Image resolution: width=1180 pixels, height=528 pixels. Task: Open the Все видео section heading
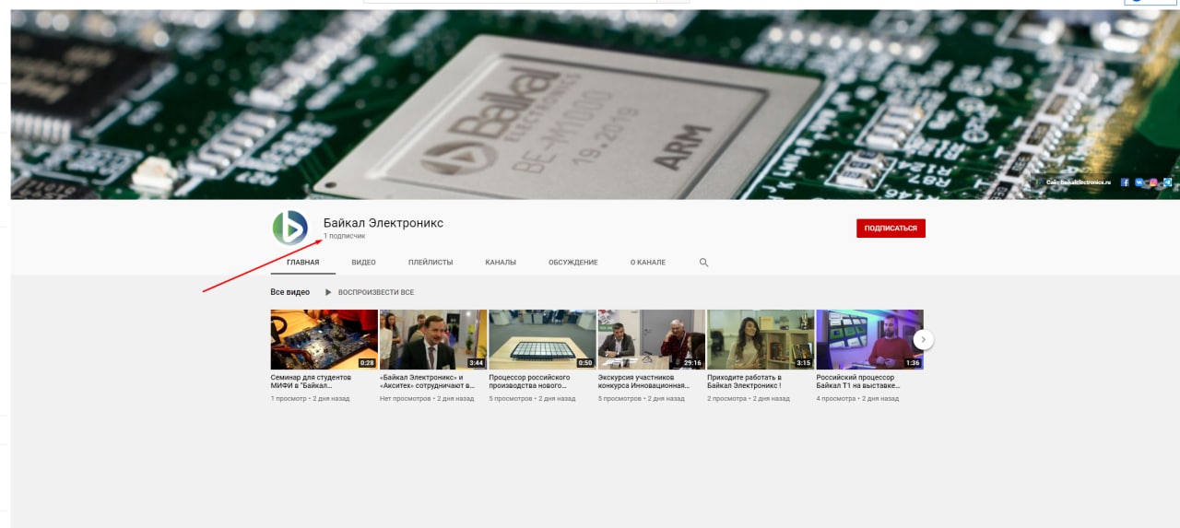pyautogui.click(x=289, y=292)
